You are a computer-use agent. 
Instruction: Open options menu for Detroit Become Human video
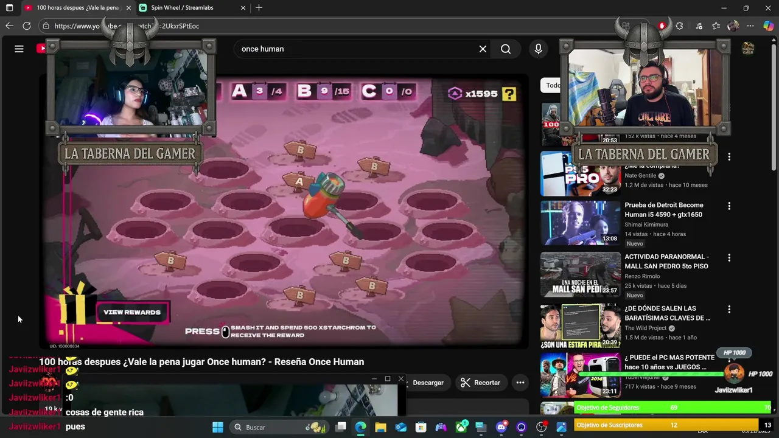pos(729,206)
